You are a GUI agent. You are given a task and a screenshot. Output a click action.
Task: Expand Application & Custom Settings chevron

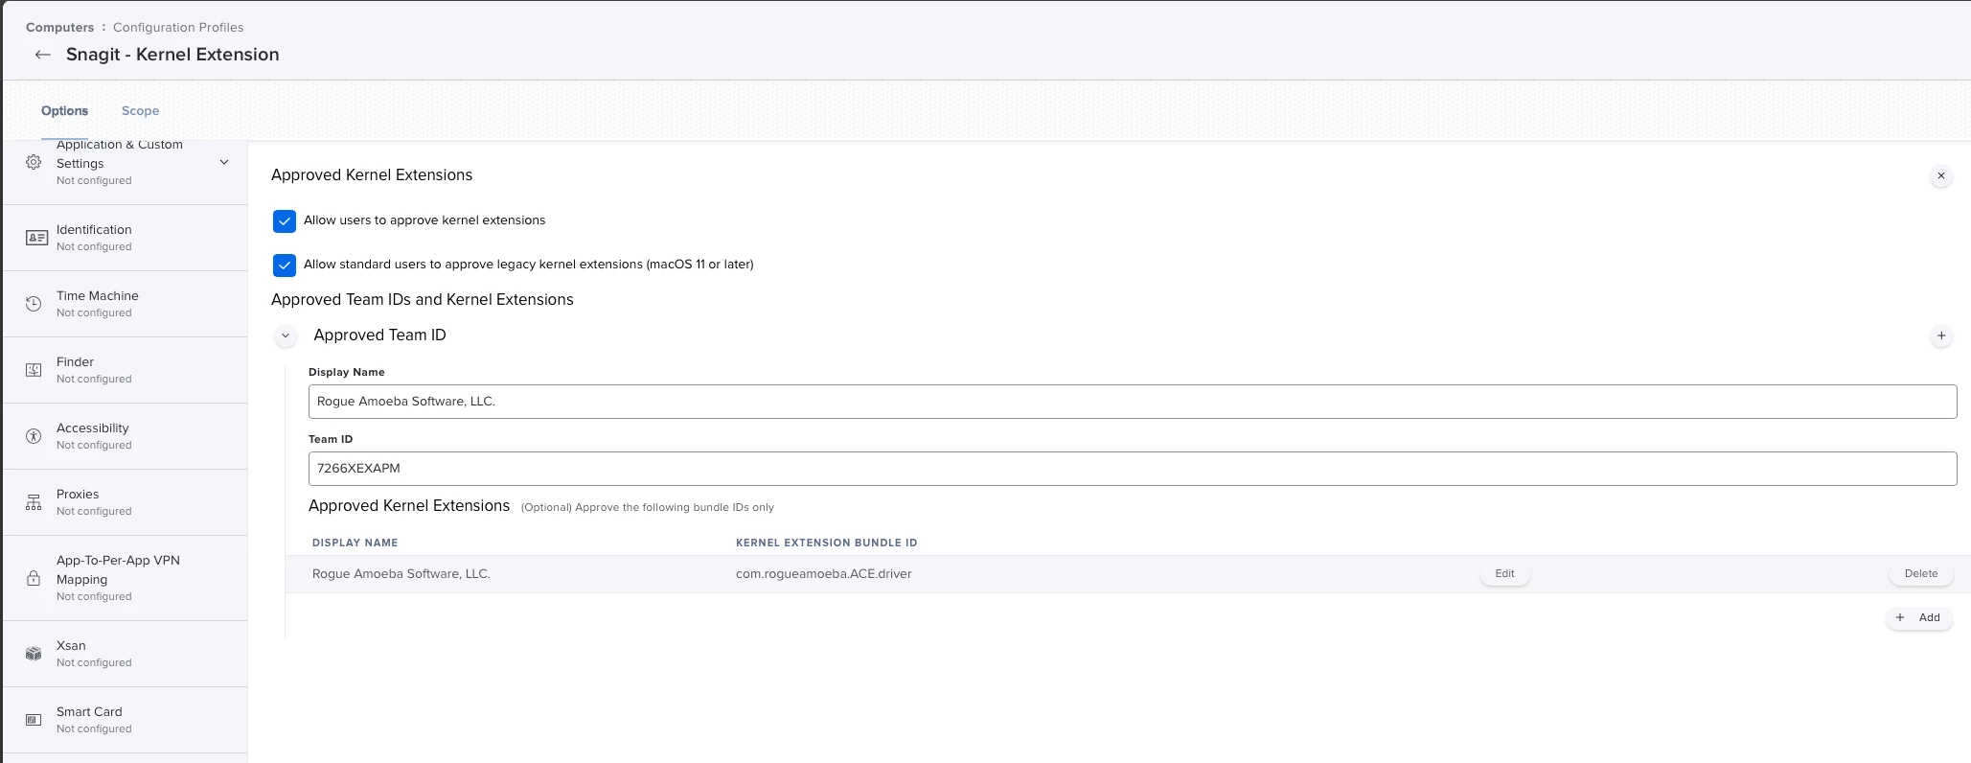224,162
